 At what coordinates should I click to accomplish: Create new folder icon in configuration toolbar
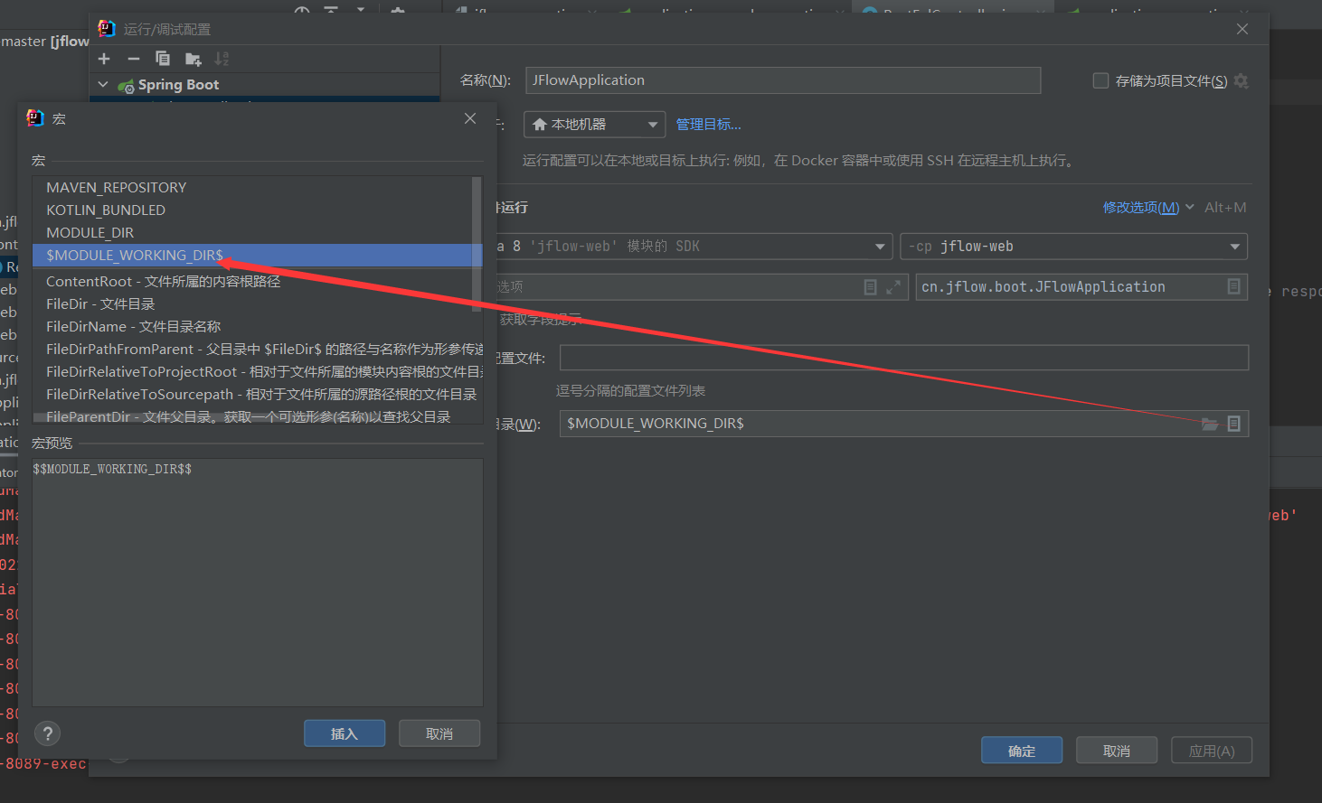tap(193, 59)
